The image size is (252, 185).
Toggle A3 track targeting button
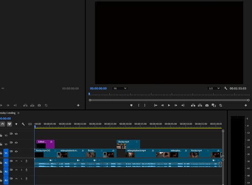(x=6, y=180)
